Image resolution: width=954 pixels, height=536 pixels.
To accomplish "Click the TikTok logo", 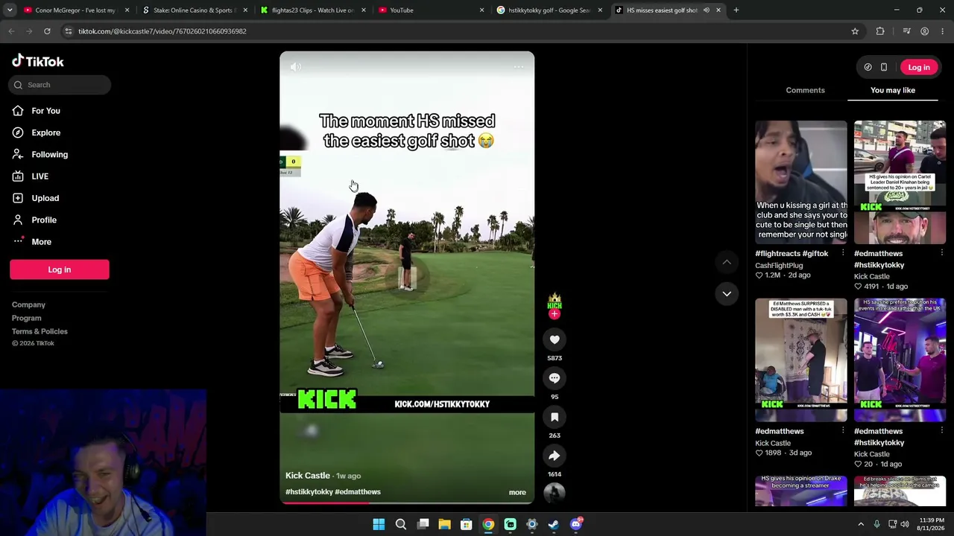I will coord(38,61).
